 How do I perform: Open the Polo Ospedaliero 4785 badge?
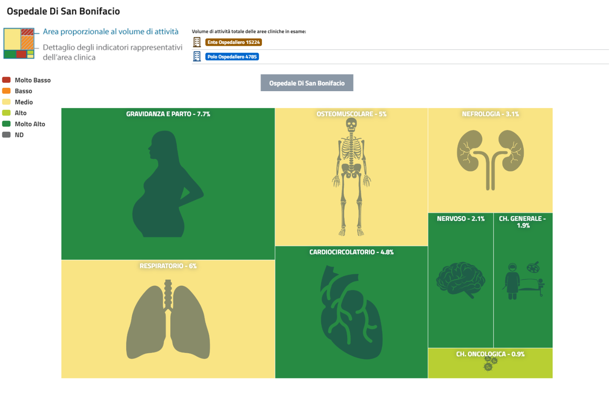(232, 57)
